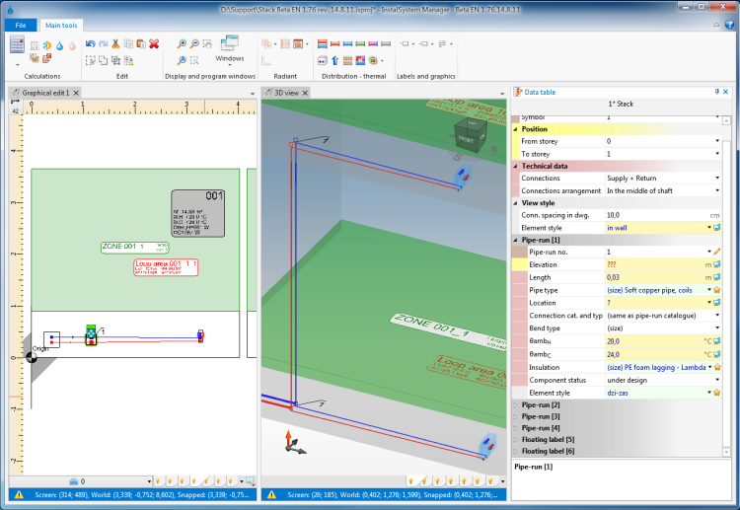Image resolution: width=740 pixels, height=510 pixels.
Task: Select the gray pipe tool
Action: coord(386,43)
